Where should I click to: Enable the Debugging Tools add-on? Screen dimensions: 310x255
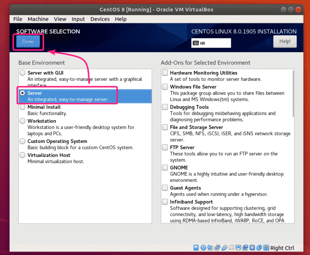tap(165, 107)
